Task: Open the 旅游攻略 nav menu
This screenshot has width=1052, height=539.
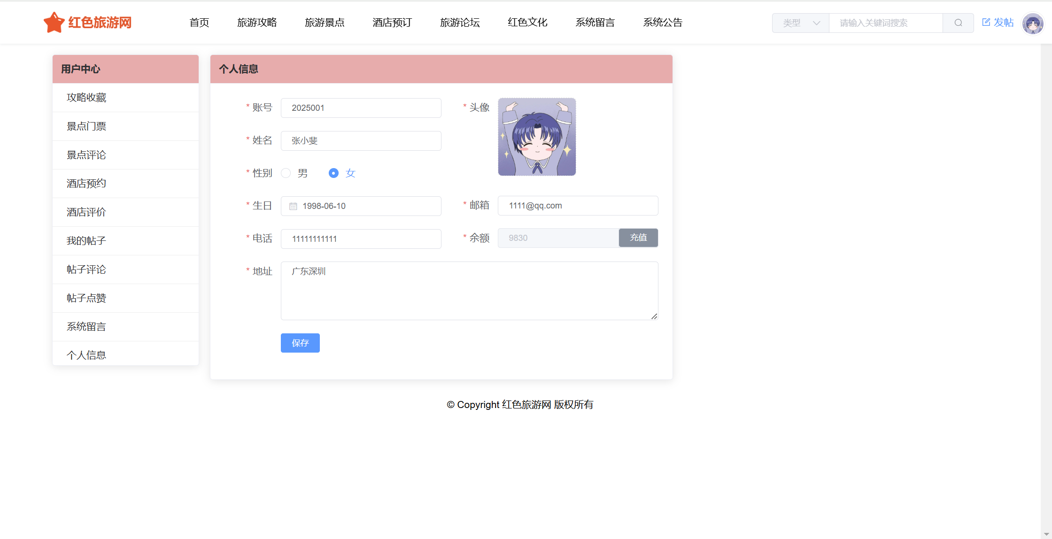Action: pyautogui.click(x=257, y=23)
